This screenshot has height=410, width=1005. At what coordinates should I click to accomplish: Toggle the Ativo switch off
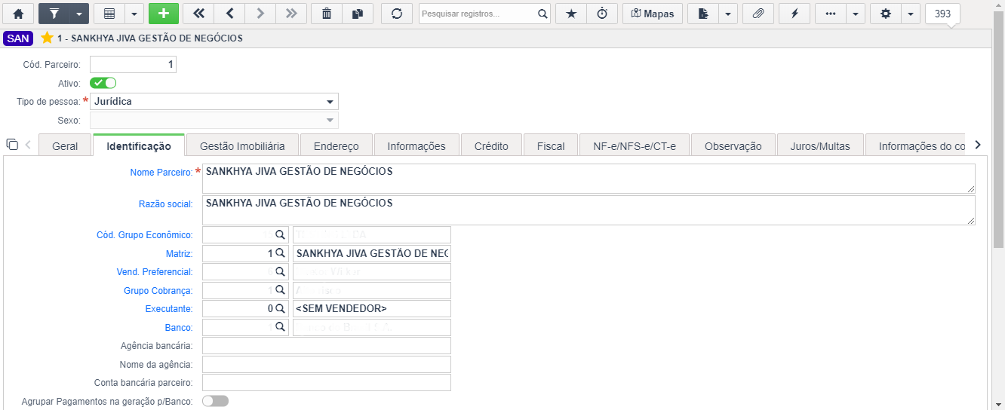click(x=103, y=83)
